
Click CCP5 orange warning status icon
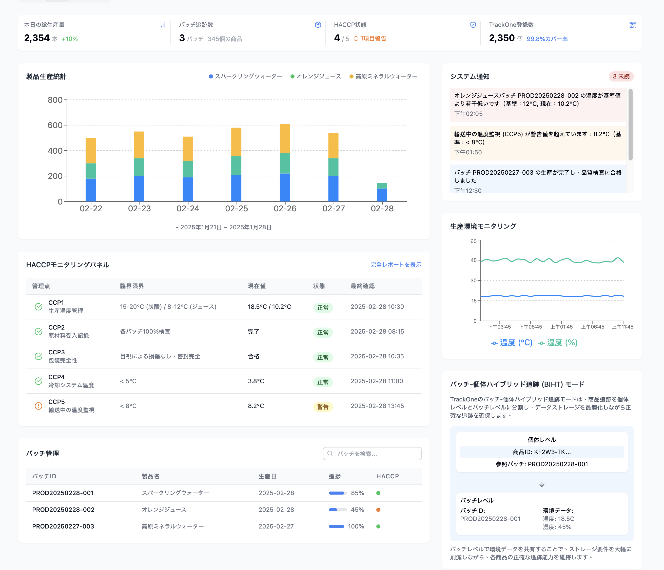pos(38,406)
